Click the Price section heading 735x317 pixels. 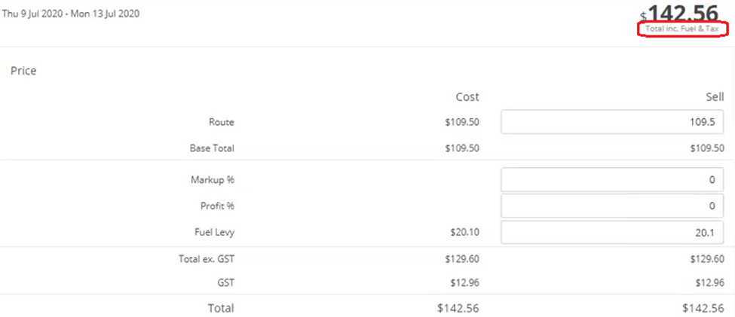(23, 72)
